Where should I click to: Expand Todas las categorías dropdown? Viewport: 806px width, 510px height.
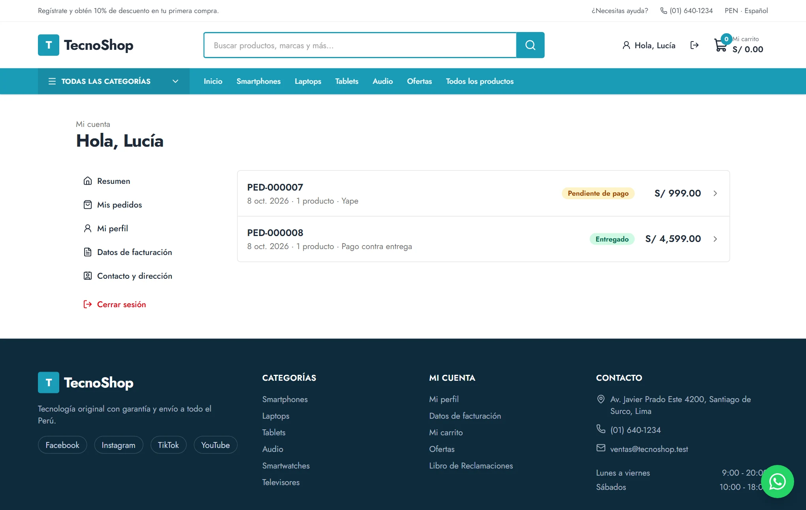coord(114,81)
